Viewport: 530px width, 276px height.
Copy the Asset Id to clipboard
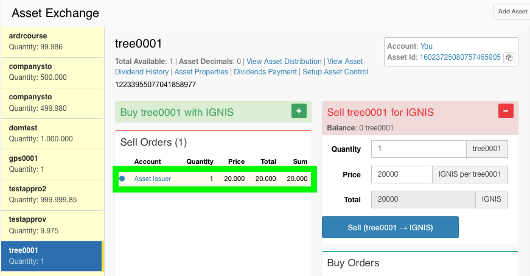[x=510, y=57]
